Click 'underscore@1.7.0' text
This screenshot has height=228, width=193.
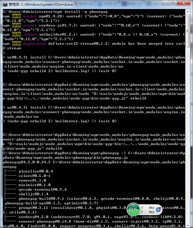coord(71,217)
